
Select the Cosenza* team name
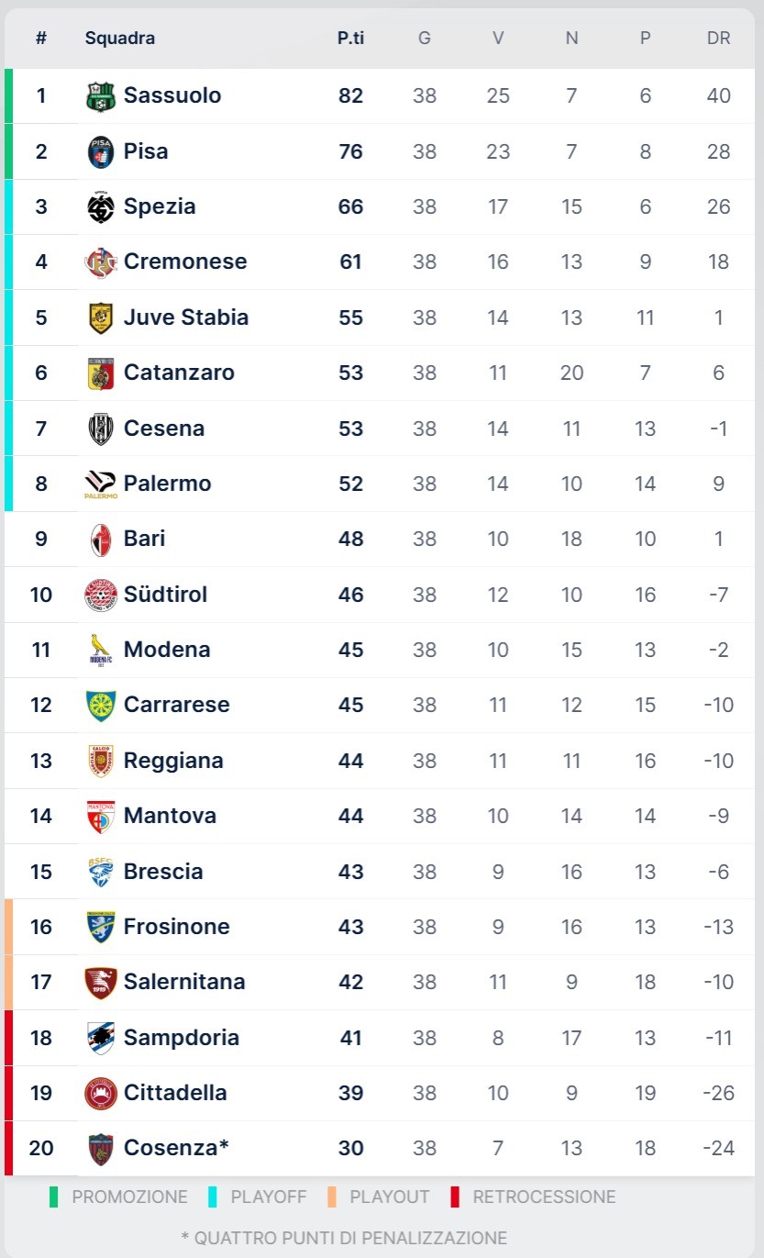(x=176, y=1148)
